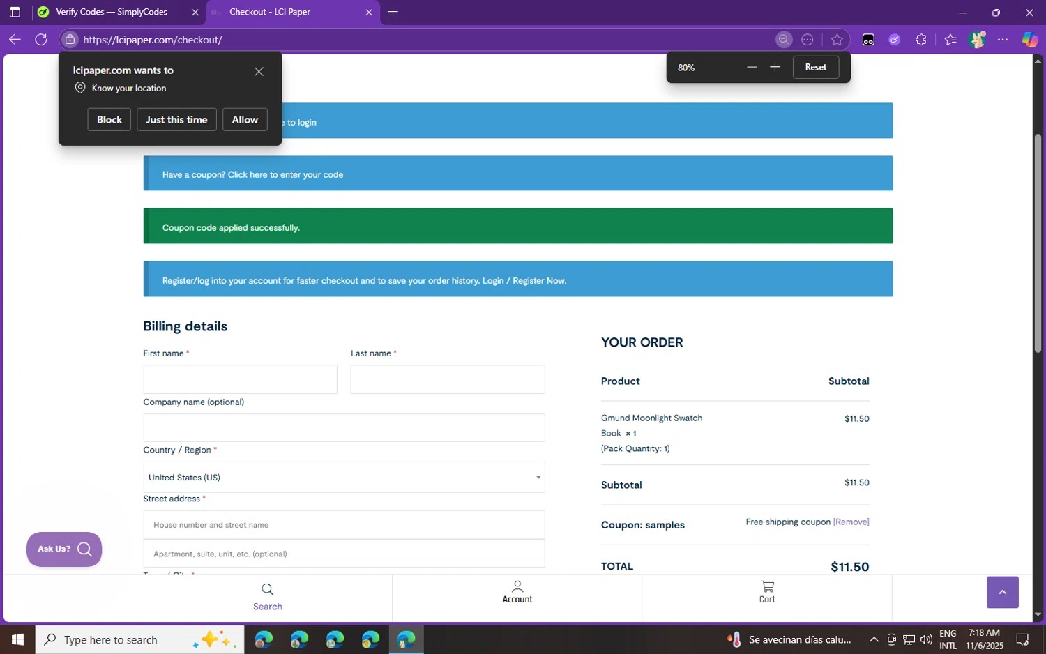Open the weather widget in taskbar
Screen dimensions: 1046x654
[789, 639]
